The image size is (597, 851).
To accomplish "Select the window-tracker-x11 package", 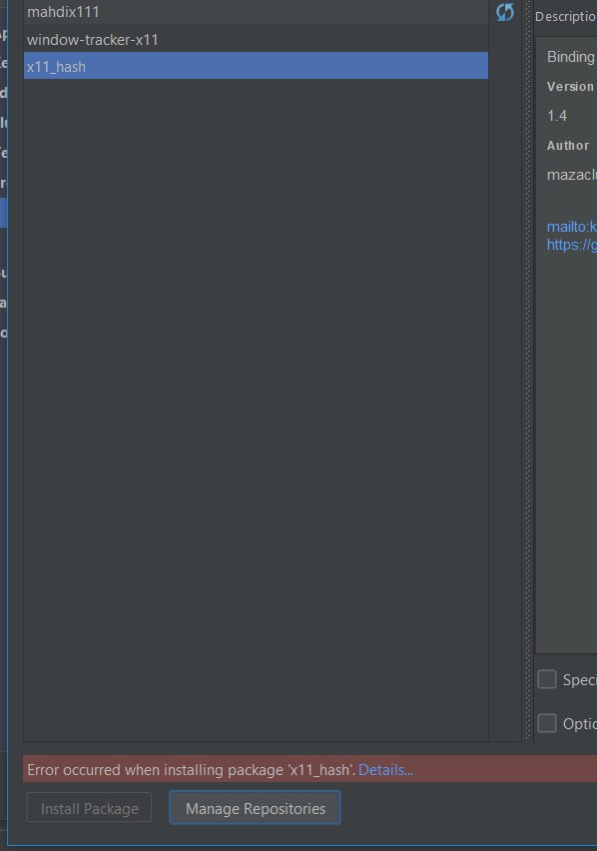I will (256, 39).
